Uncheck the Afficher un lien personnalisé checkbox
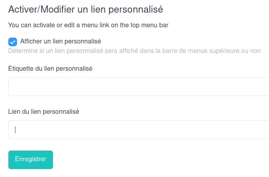Image resolution: width=269 pixels, height=177 pixels. 13,41
